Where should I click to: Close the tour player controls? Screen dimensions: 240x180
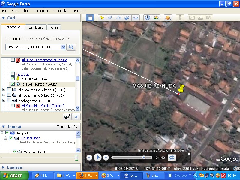coord(189,154)
